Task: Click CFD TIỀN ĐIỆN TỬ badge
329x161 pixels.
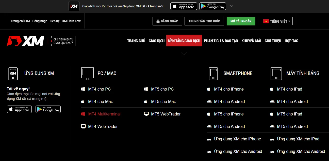Action: (63, 41)
